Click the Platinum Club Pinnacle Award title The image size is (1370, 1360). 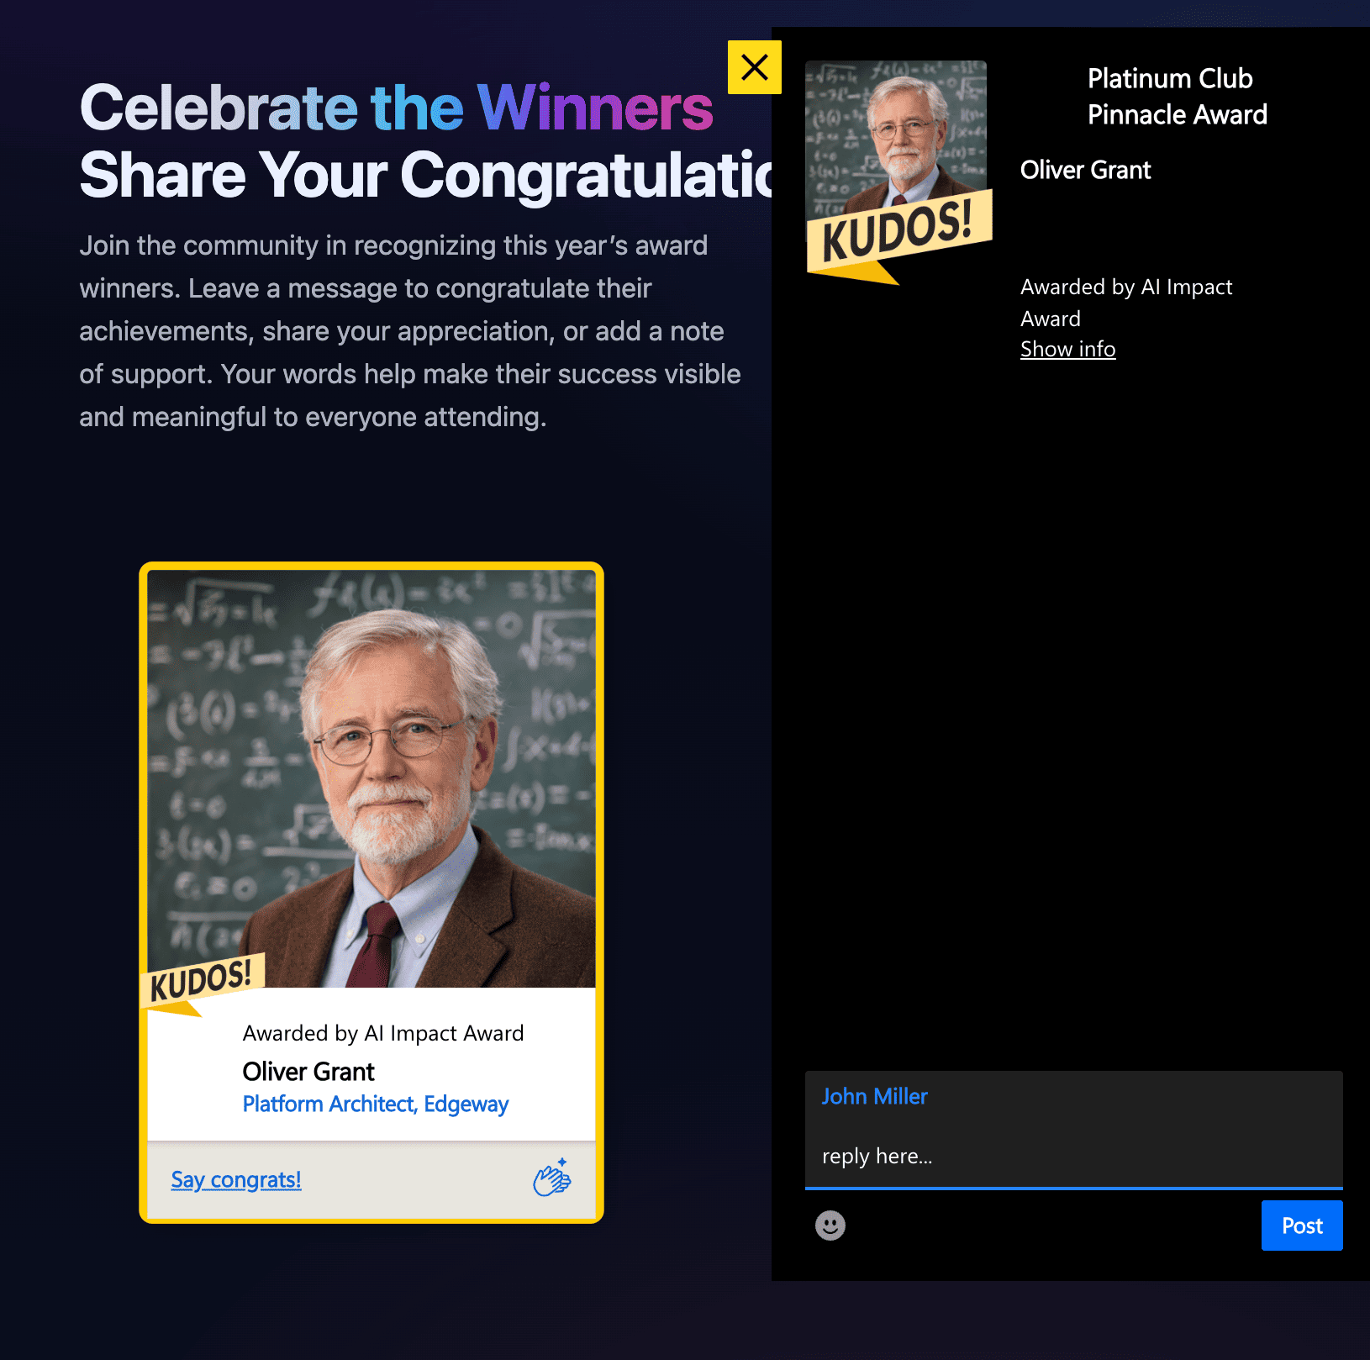click(x=1177, y=96)
